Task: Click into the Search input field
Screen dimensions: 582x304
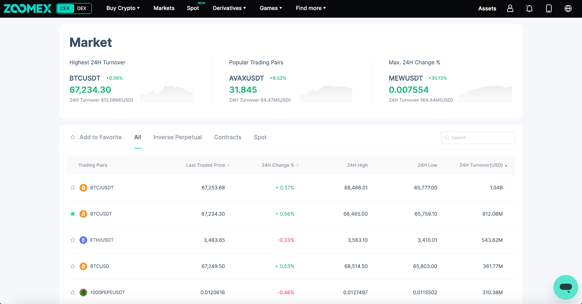Action: click(x=478, y=137)
